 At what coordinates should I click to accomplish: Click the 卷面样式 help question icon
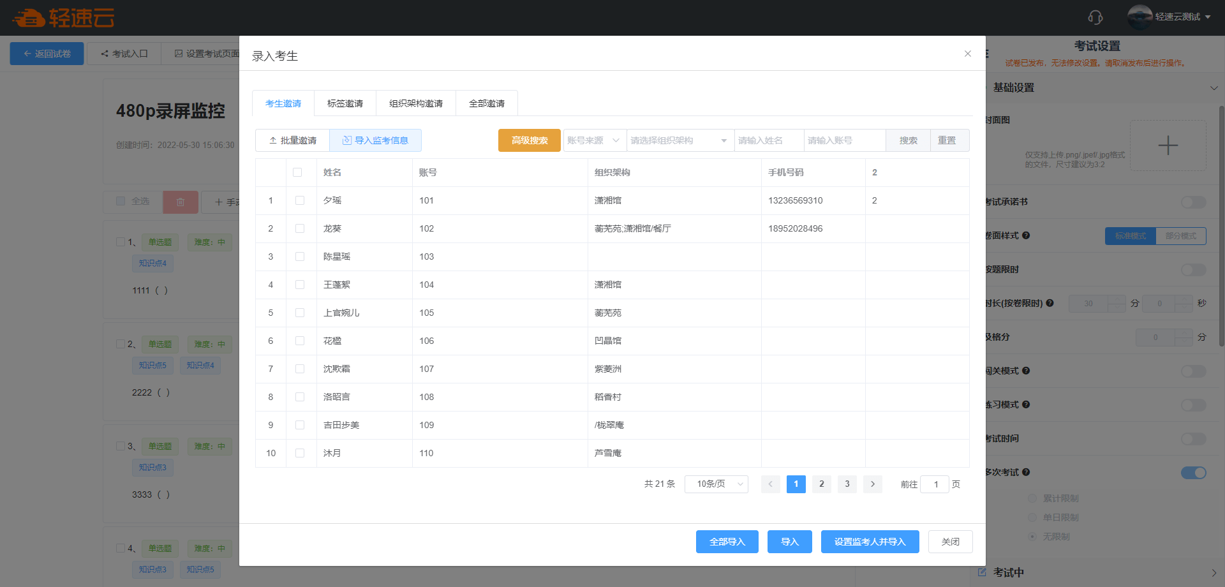[x=1026, y=235]
